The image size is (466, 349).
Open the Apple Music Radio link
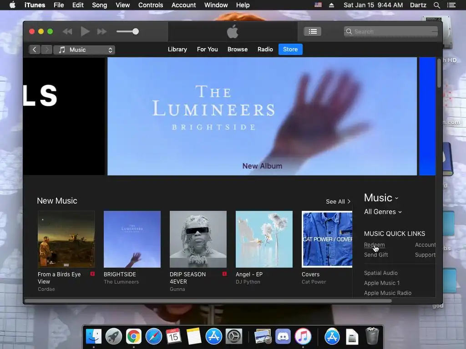pyautogui.click(x=388, y=293)
